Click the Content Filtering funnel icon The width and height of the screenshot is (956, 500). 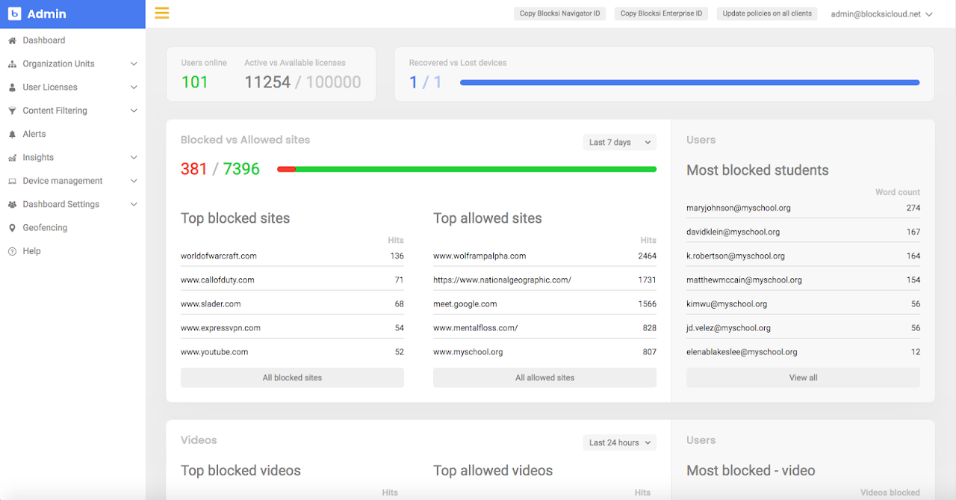tap(12, 111)
